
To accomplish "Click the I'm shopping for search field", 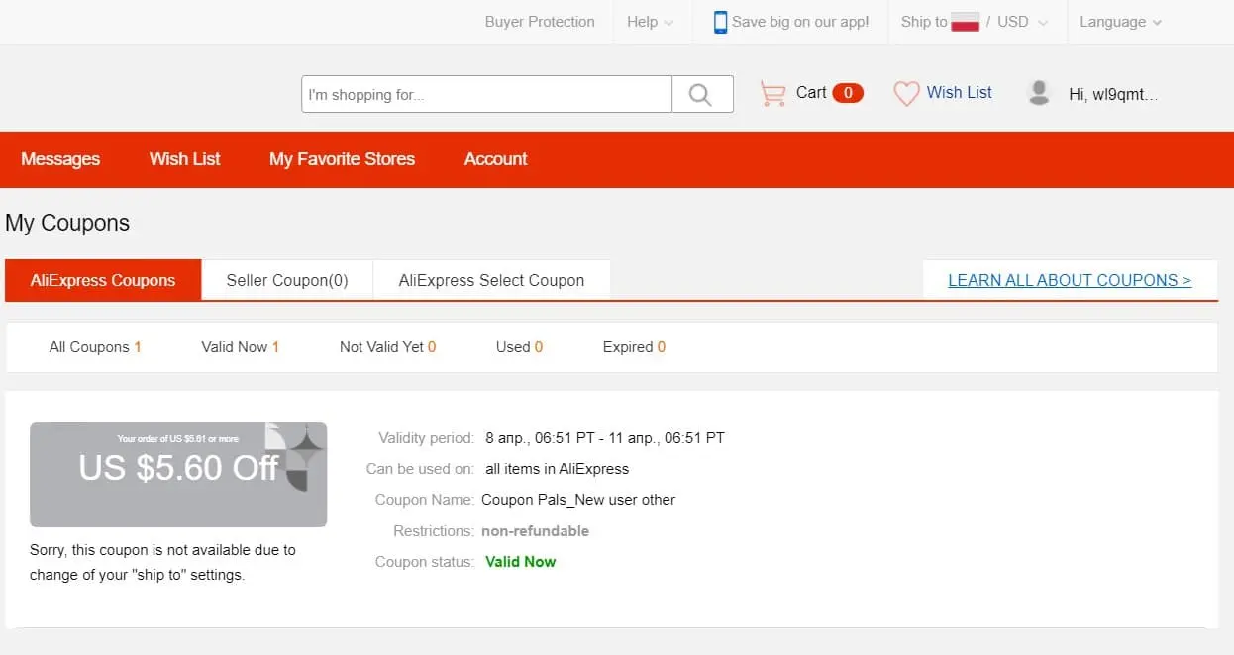I will [x=486, y=94].
